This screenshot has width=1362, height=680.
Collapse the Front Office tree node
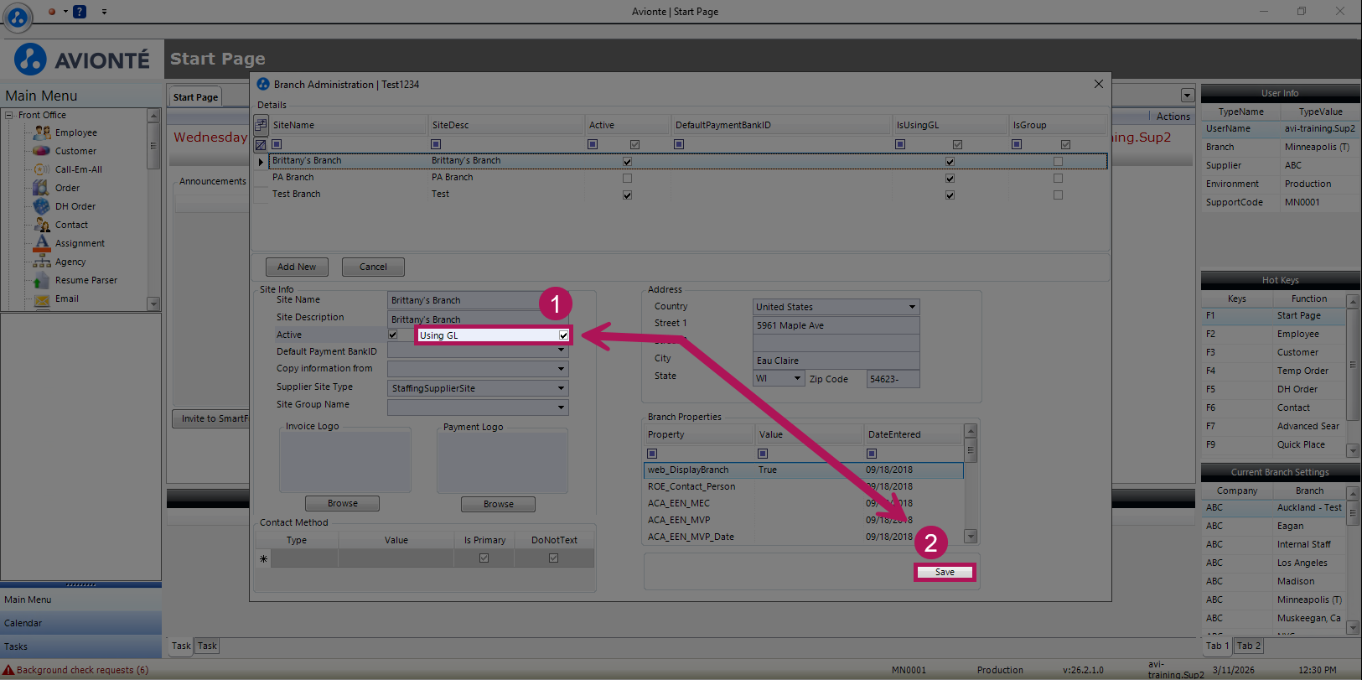point(9,115)
